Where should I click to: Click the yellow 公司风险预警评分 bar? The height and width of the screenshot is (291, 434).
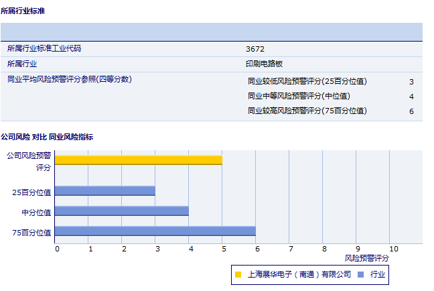coord(138,160)
